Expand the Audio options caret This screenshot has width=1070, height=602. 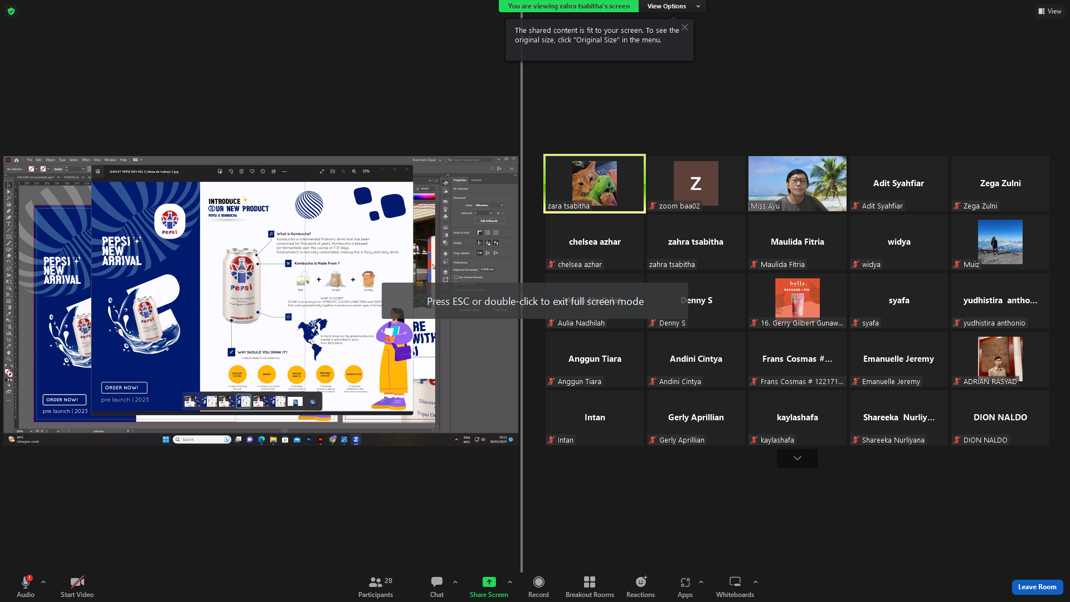click(43, 582)
